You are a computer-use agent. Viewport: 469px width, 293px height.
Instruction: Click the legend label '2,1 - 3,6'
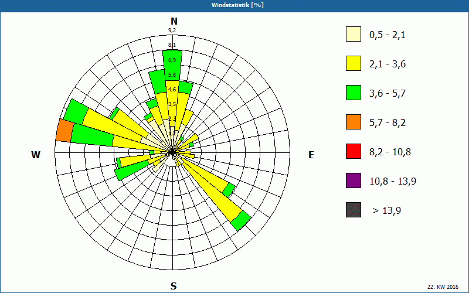coord(388,64)
